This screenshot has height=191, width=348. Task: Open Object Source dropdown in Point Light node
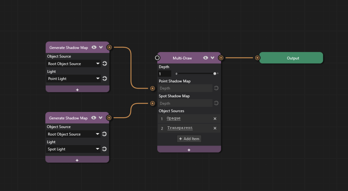[x=73, y=64]
